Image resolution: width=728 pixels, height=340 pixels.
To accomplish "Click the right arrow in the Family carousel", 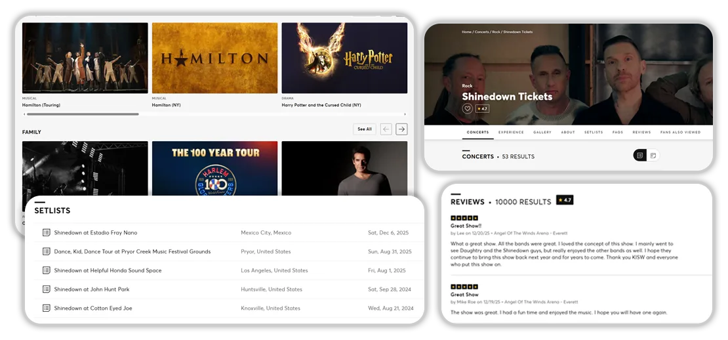I will click(401, 129).
